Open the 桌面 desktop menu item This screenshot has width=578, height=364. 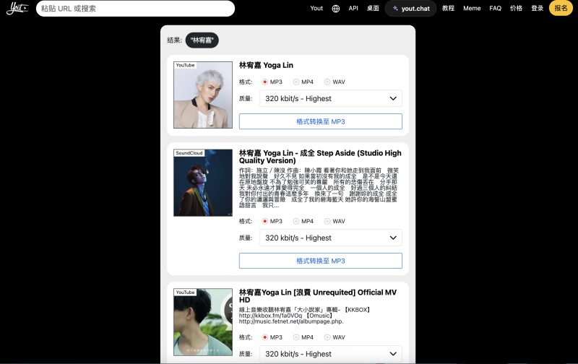(373, 8)
